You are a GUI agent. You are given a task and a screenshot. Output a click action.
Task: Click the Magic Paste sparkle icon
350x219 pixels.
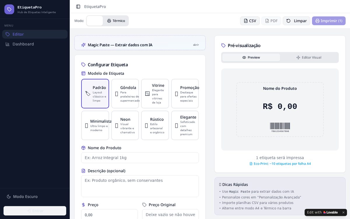(x=83, y=45)
